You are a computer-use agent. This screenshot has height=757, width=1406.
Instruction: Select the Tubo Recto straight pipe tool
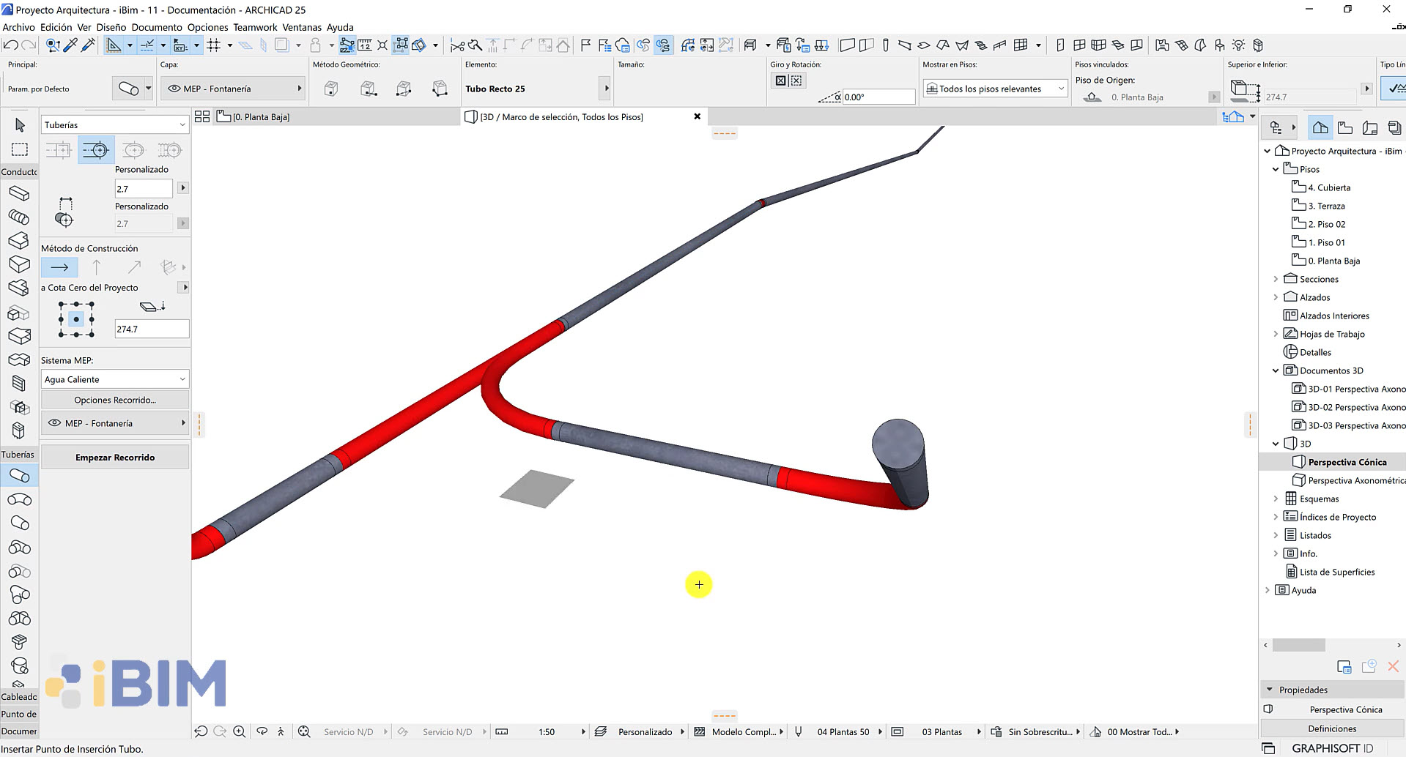coord(20,475)
